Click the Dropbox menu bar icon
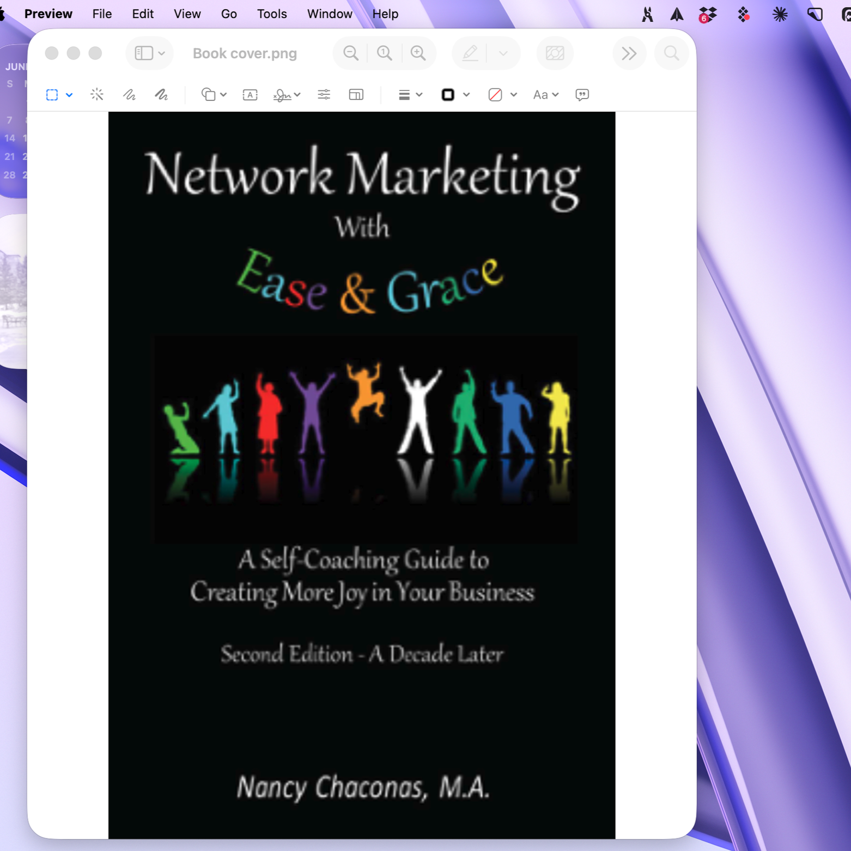The height and width of the screenshot is (851, 851). 708,15
